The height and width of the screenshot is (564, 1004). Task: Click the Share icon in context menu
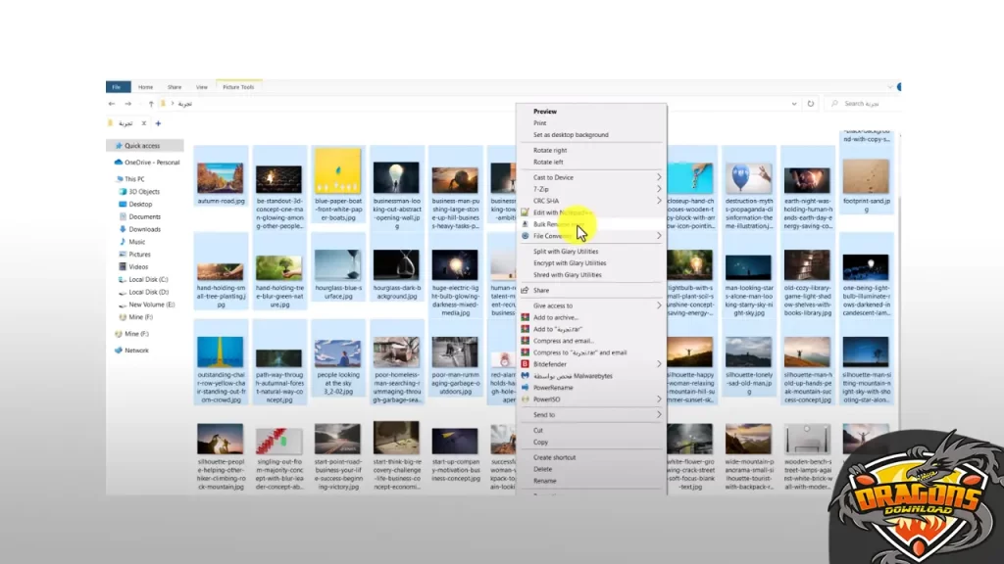tap(526, 291)
